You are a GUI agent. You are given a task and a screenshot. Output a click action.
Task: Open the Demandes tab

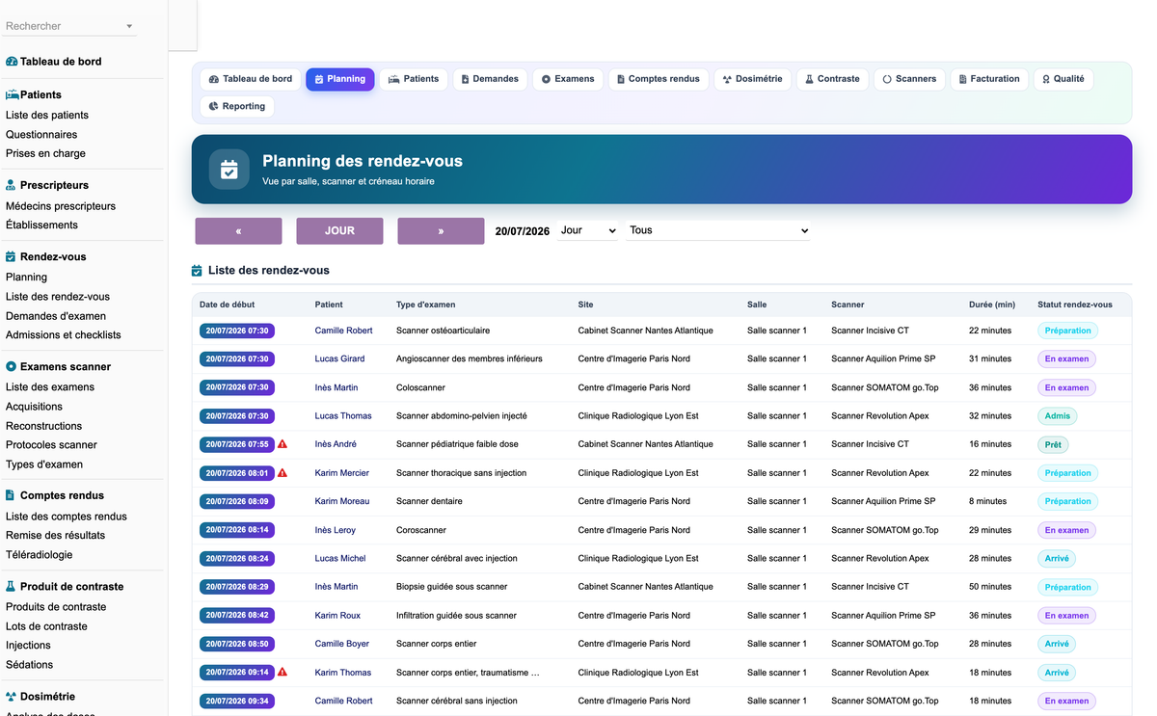[490, 79]
